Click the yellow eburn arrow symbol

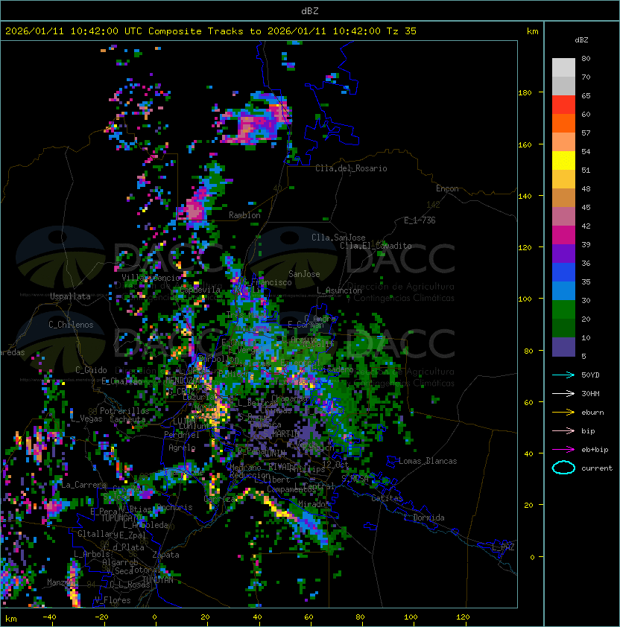(563, 413)
